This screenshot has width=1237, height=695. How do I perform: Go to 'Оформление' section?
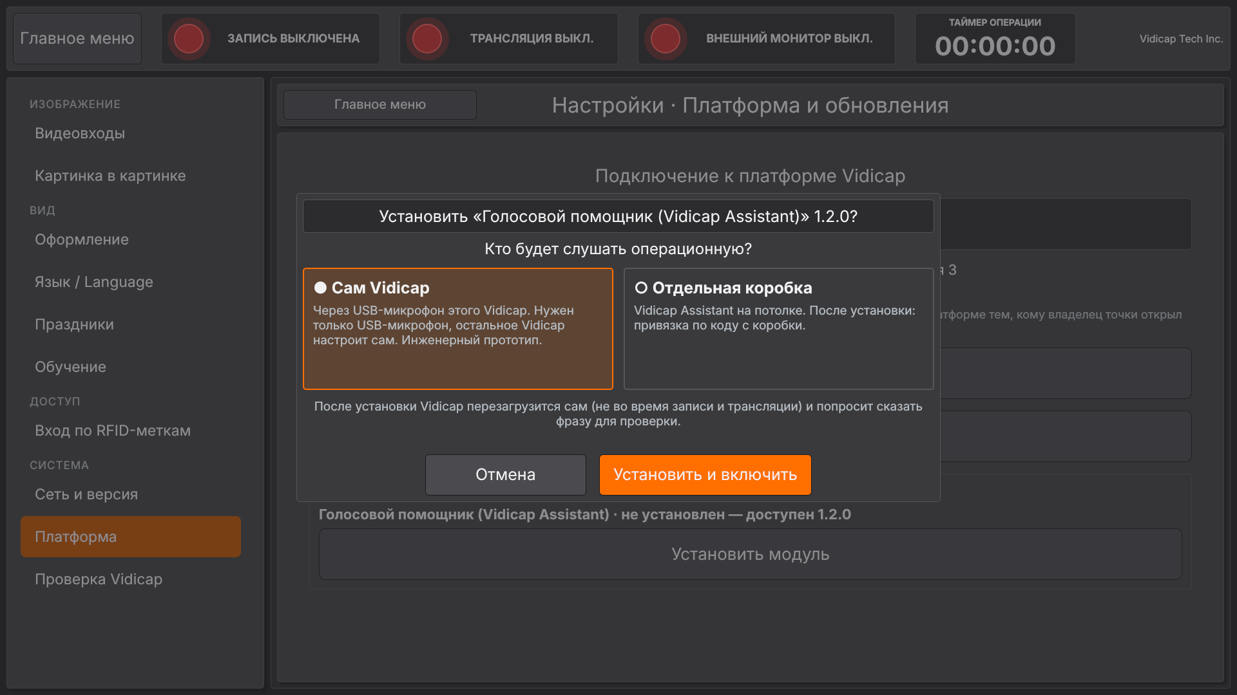click(131, 239)
